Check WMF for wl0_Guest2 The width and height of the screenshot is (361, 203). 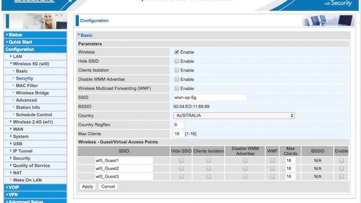pos(272,169)
